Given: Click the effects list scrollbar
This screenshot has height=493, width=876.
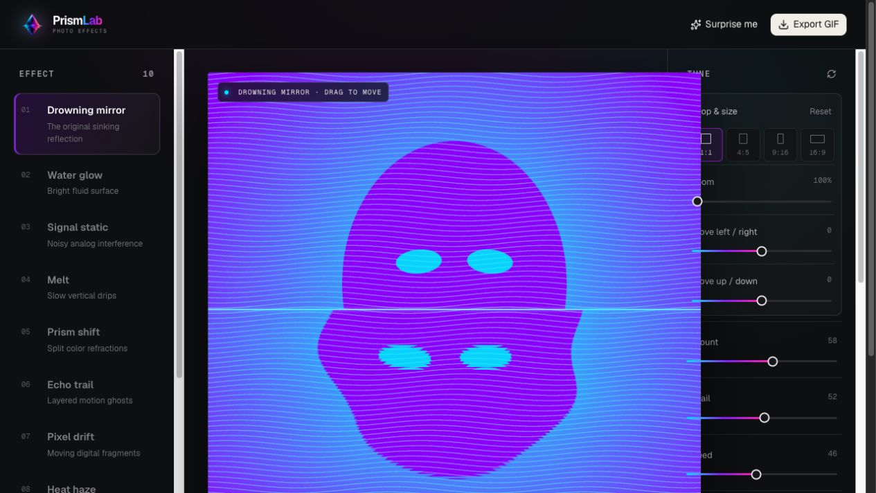Looking at the screenshot, I should coord(179,215).
